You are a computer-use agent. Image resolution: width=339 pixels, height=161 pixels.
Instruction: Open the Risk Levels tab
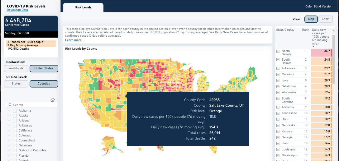(x=83, y=7)
